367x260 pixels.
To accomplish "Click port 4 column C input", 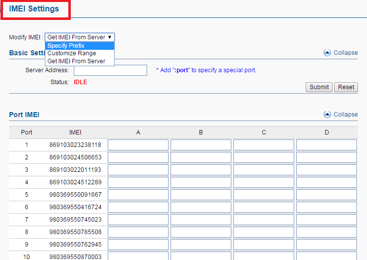I will 264,182.
